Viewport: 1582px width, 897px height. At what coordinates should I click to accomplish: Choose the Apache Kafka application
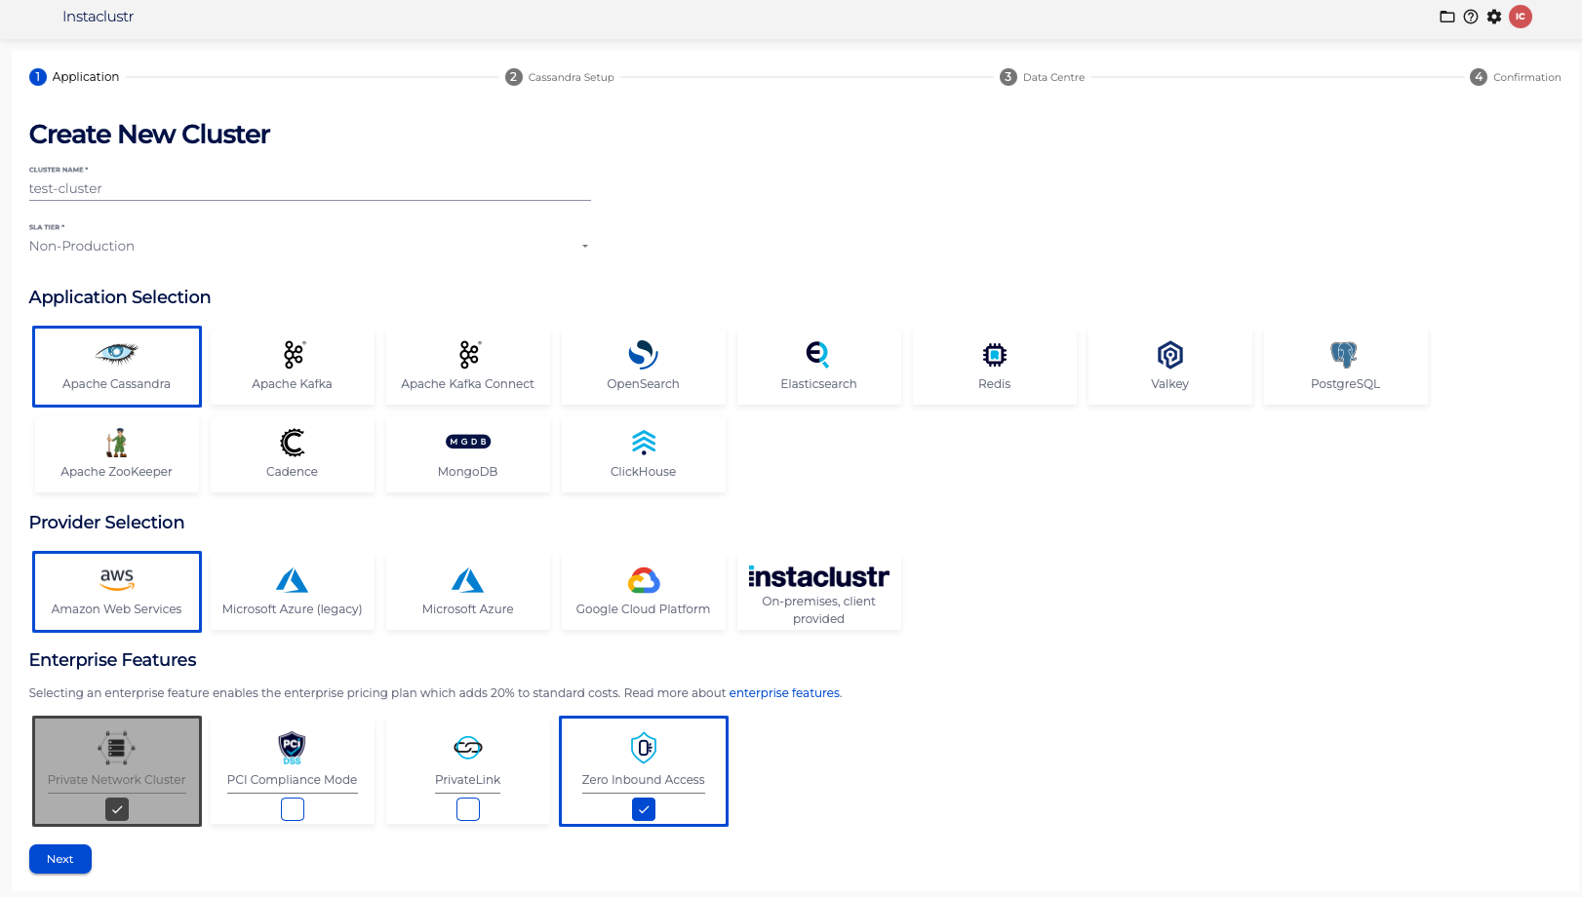[x=293, y=367]
